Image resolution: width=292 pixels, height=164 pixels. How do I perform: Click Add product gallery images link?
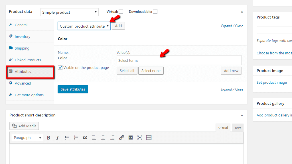coord(274,115)
